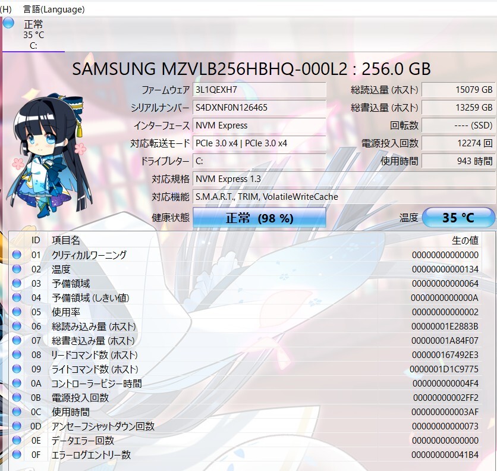Select the リードコマンド数 (ホスト) attribute row
This screenshot has height=471, width=497.
coord(246,354)
